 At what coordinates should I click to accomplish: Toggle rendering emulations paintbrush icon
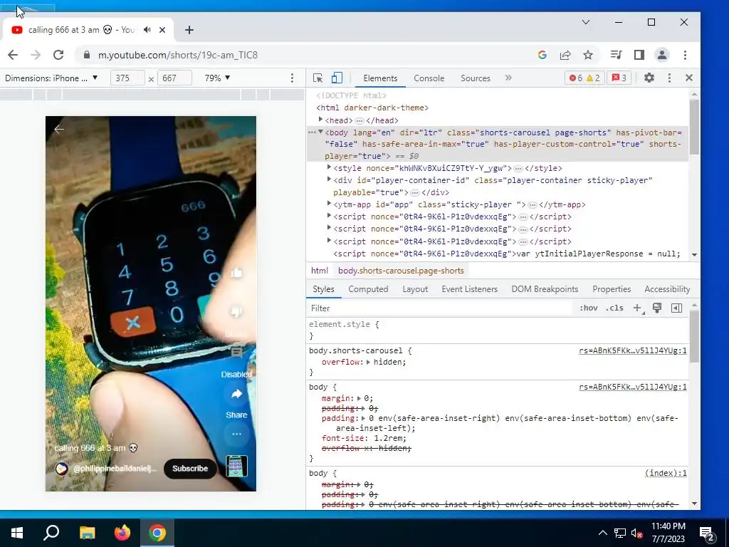pos(657,308)
